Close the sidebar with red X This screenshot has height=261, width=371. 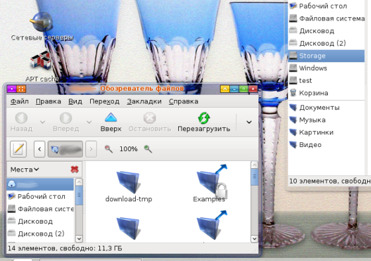pos(74,170)
